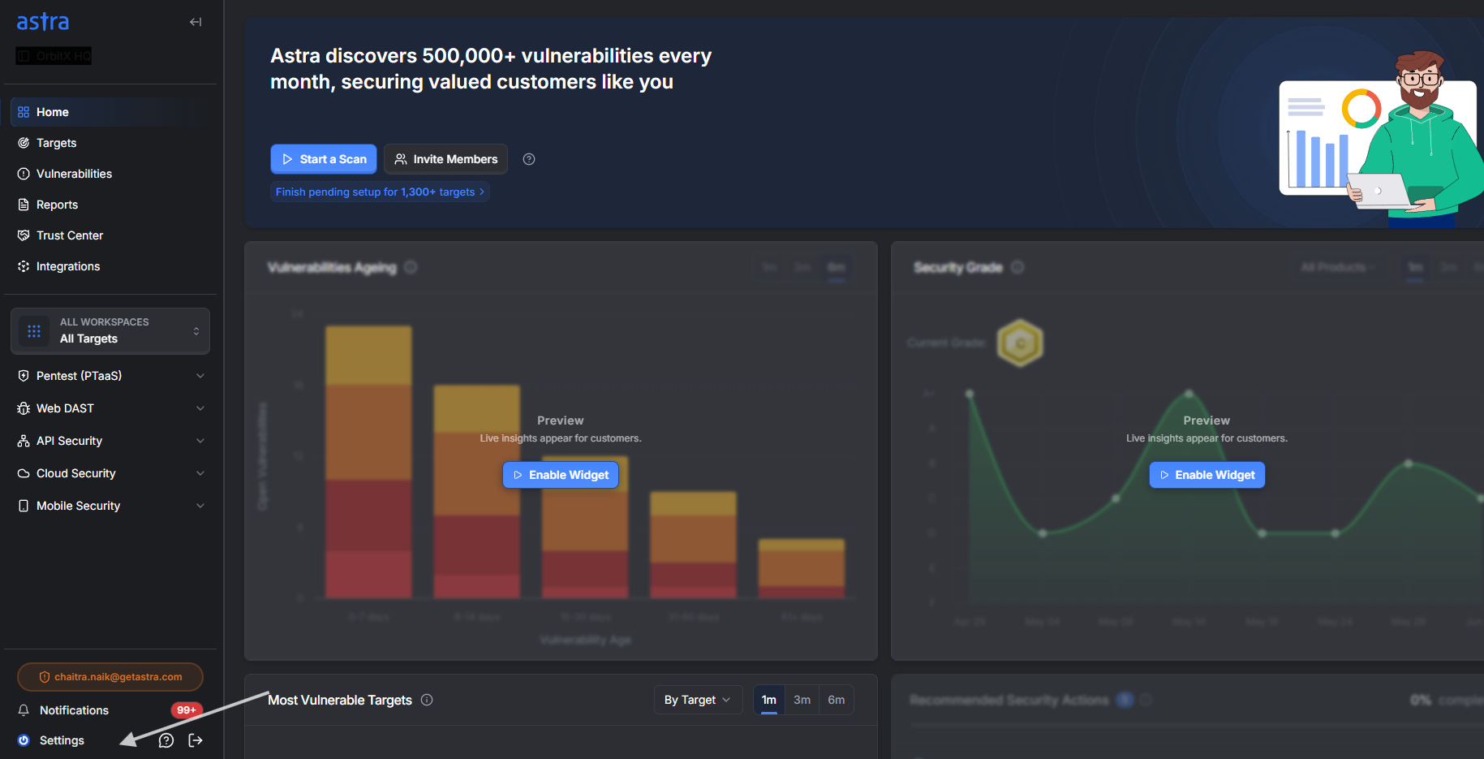Click the Home grid icon

(24, 112)
